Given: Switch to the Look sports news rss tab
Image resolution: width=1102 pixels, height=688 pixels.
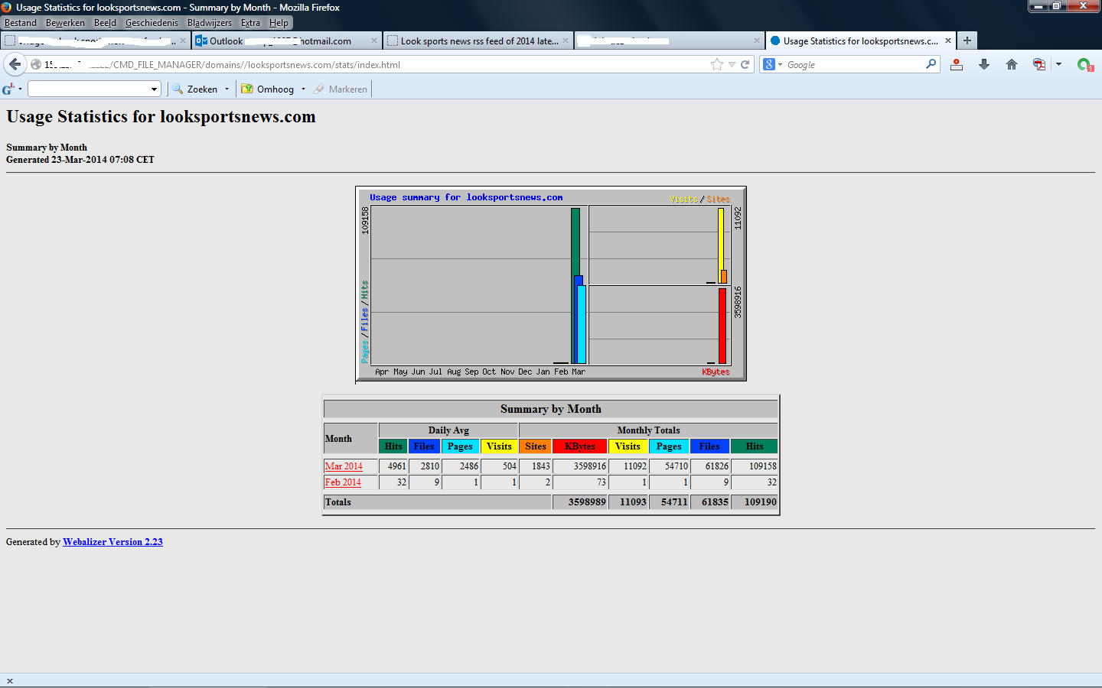Looking at the screenshot, I should (x=478, y=41).
